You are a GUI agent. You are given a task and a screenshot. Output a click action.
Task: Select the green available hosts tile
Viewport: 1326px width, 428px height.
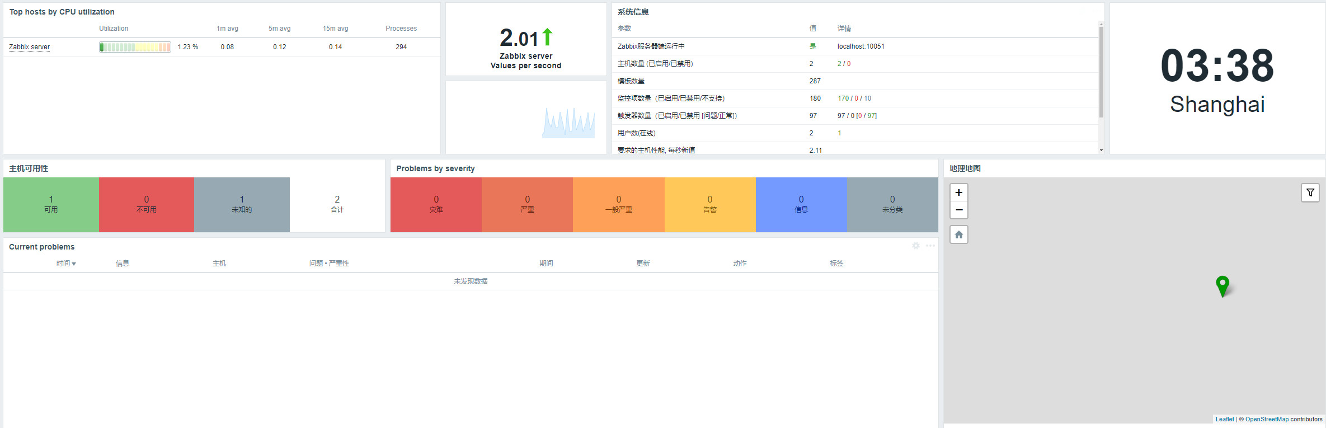[51, 204]
